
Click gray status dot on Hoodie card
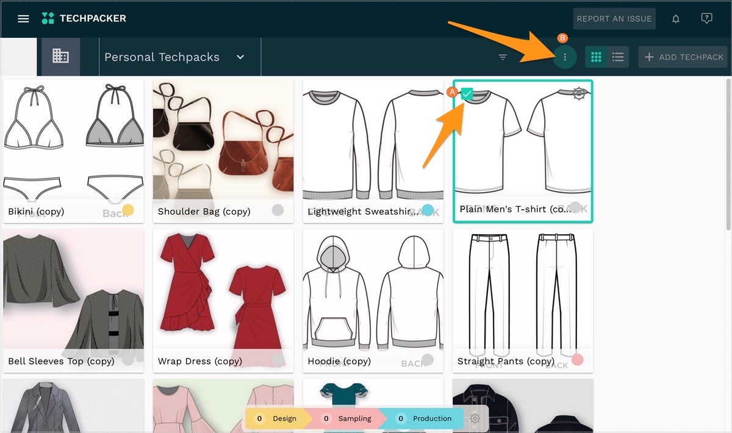coord(428,360)
